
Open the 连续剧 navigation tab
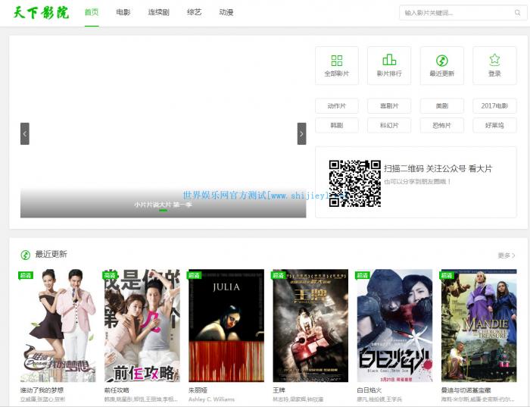159,13
